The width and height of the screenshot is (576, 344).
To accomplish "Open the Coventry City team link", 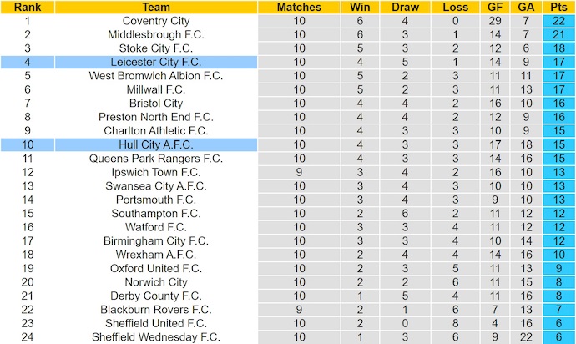I will 155,21.
